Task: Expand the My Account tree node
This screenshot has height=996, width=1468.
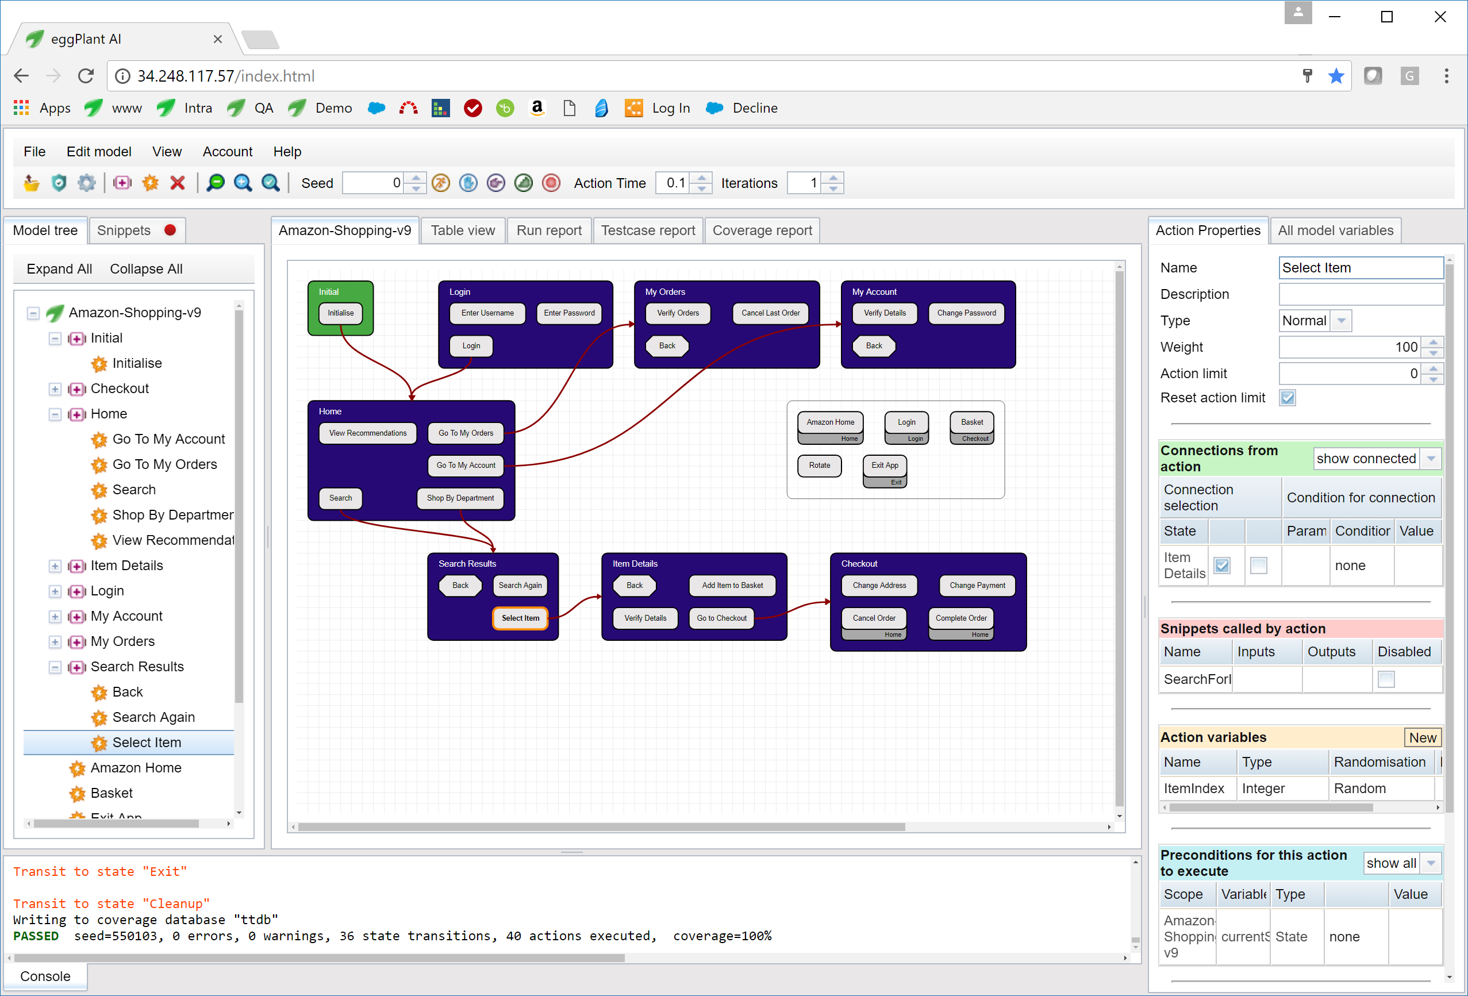Action: tap(55, 617)
